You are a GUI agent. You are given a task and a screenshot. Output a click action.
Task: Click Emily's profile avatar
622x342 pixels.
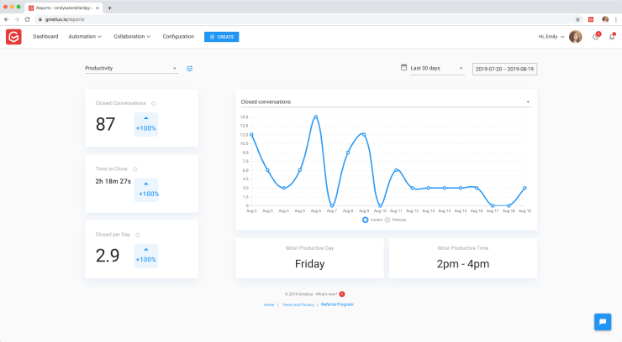575,37
